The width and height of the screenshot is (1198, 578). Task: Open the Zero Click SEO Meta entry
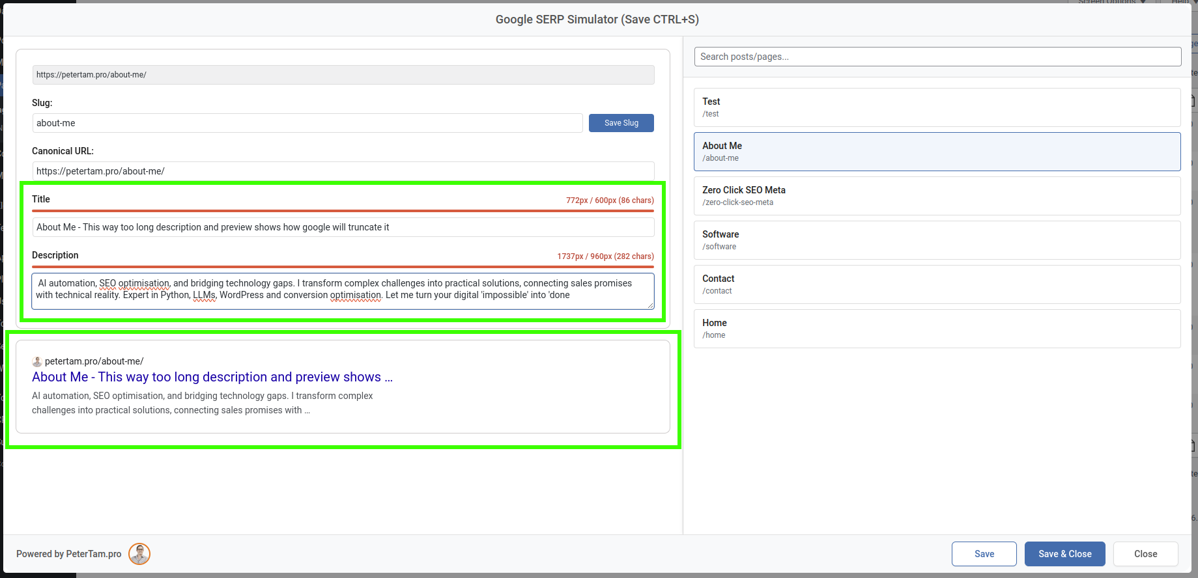[x=937, y=196]
